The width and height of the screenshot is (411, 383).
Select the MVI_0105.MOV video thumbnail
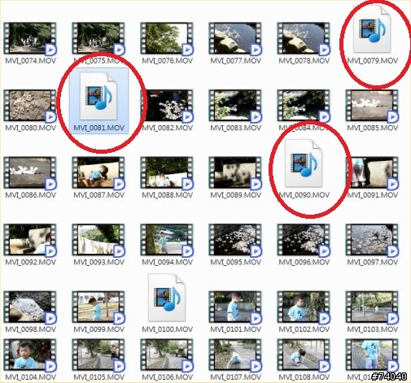pos(98,355)
